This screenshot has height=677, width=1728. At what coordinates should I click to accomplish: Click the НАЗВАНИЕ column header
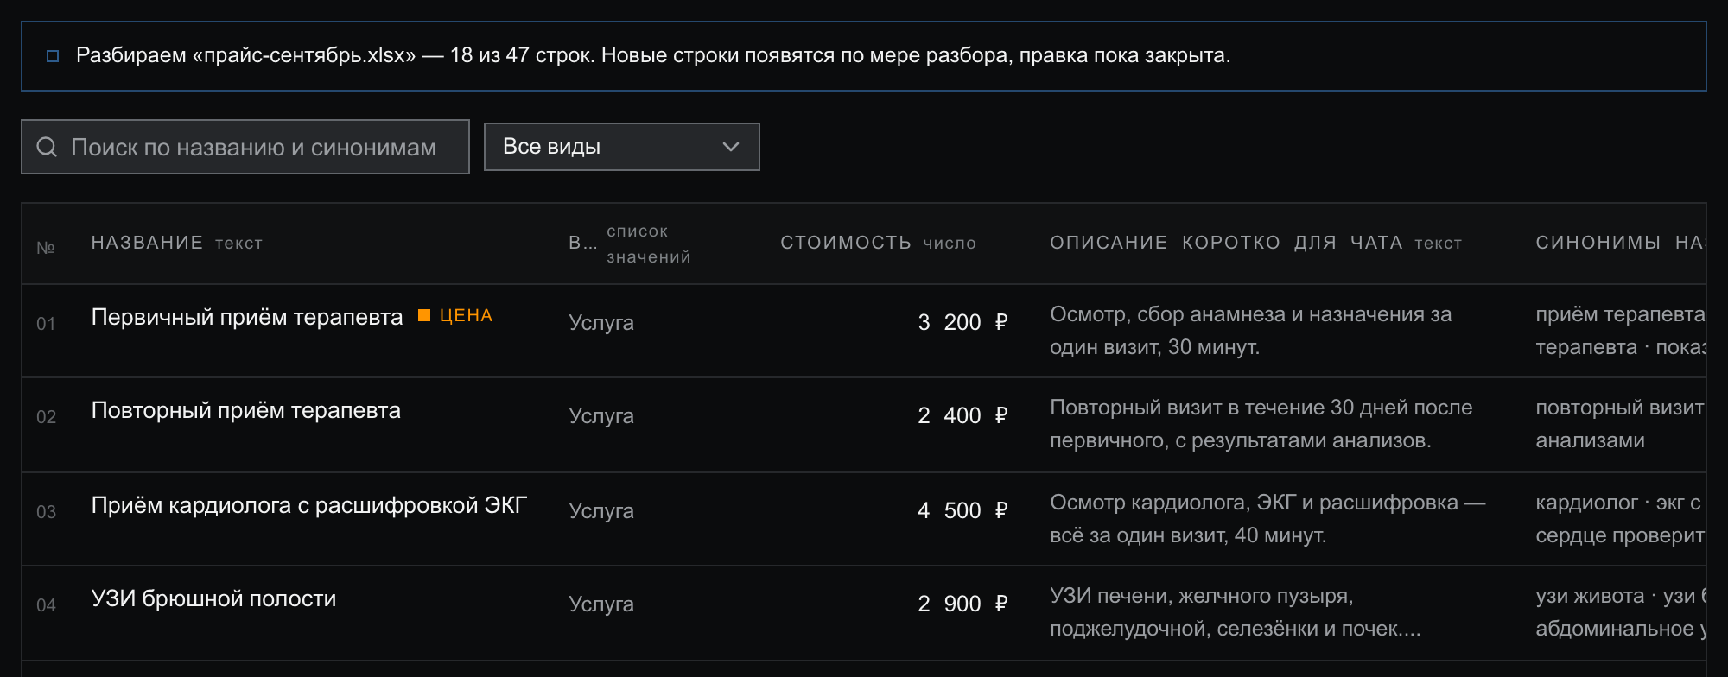point(147,243)
